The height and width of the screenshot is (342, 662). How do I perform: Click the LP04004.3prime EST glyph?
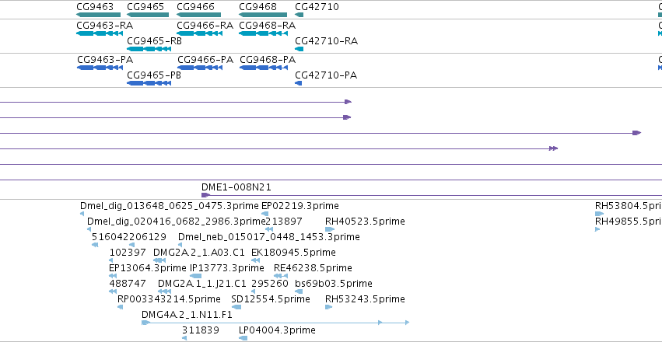(243, 338)
